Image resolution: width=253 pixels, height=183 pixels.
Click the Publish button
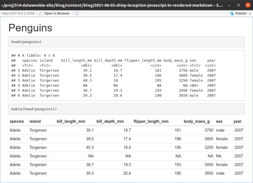[x=241, y=13]
